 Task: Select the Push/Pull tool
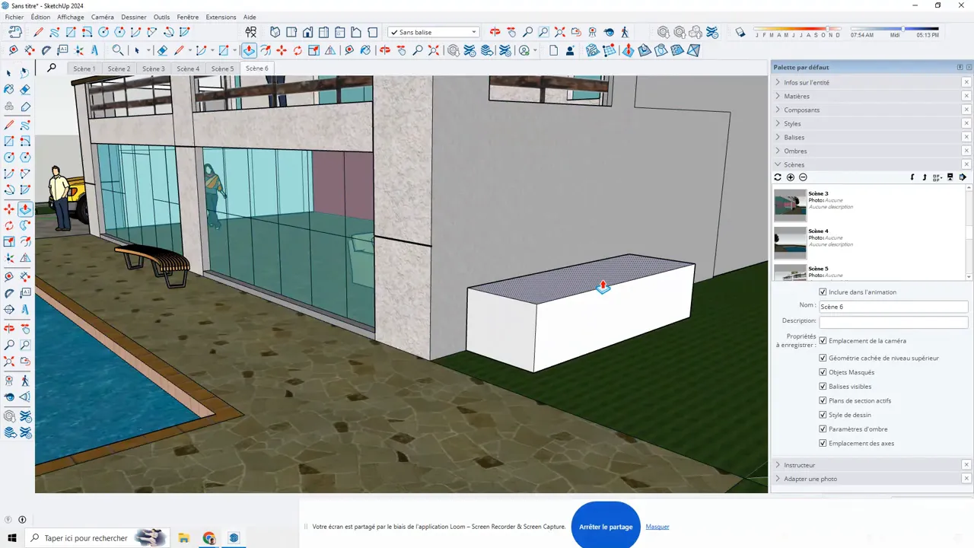coord(24,209)
